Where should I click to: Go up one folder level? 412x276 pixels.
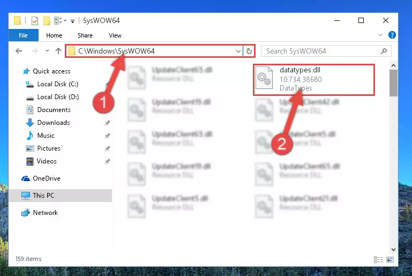click(x=58, y=51)
